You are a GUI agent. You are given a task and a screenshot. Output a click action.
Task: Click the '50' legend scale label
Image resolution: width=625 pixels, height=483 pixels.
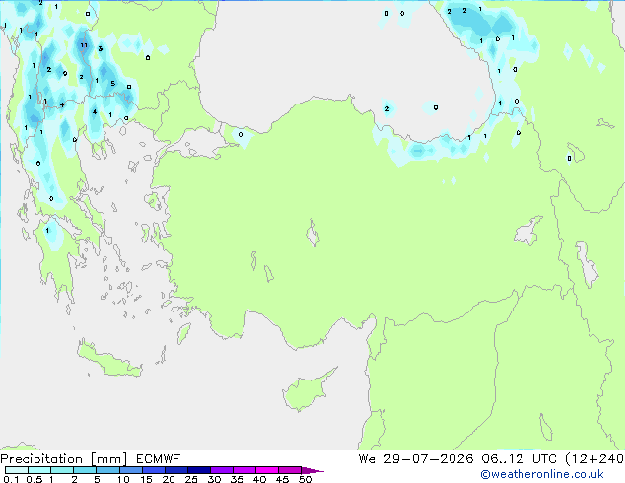[305, 479]
